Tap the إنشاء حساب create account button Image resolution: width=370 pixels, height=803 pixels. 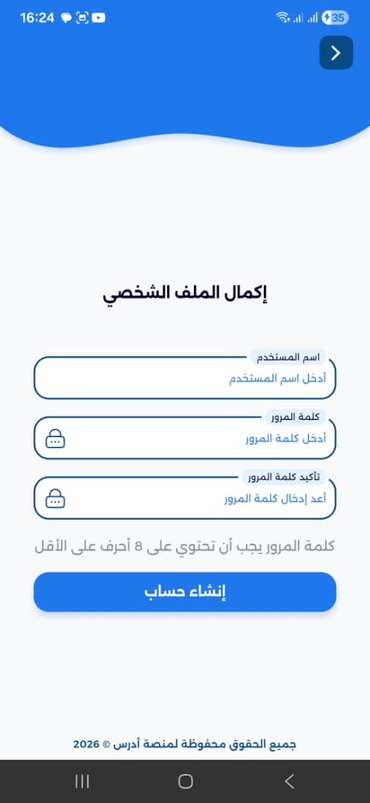pos(185,592)
